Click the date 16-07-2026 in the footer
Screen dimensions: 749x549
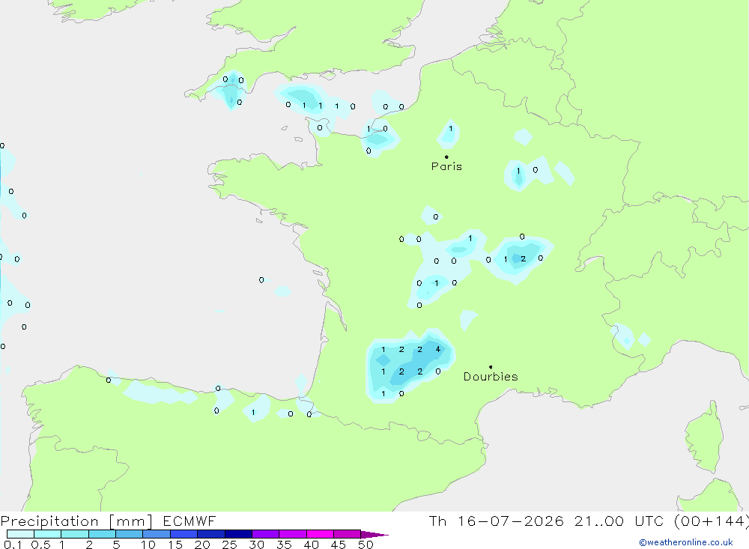(511, 521)
